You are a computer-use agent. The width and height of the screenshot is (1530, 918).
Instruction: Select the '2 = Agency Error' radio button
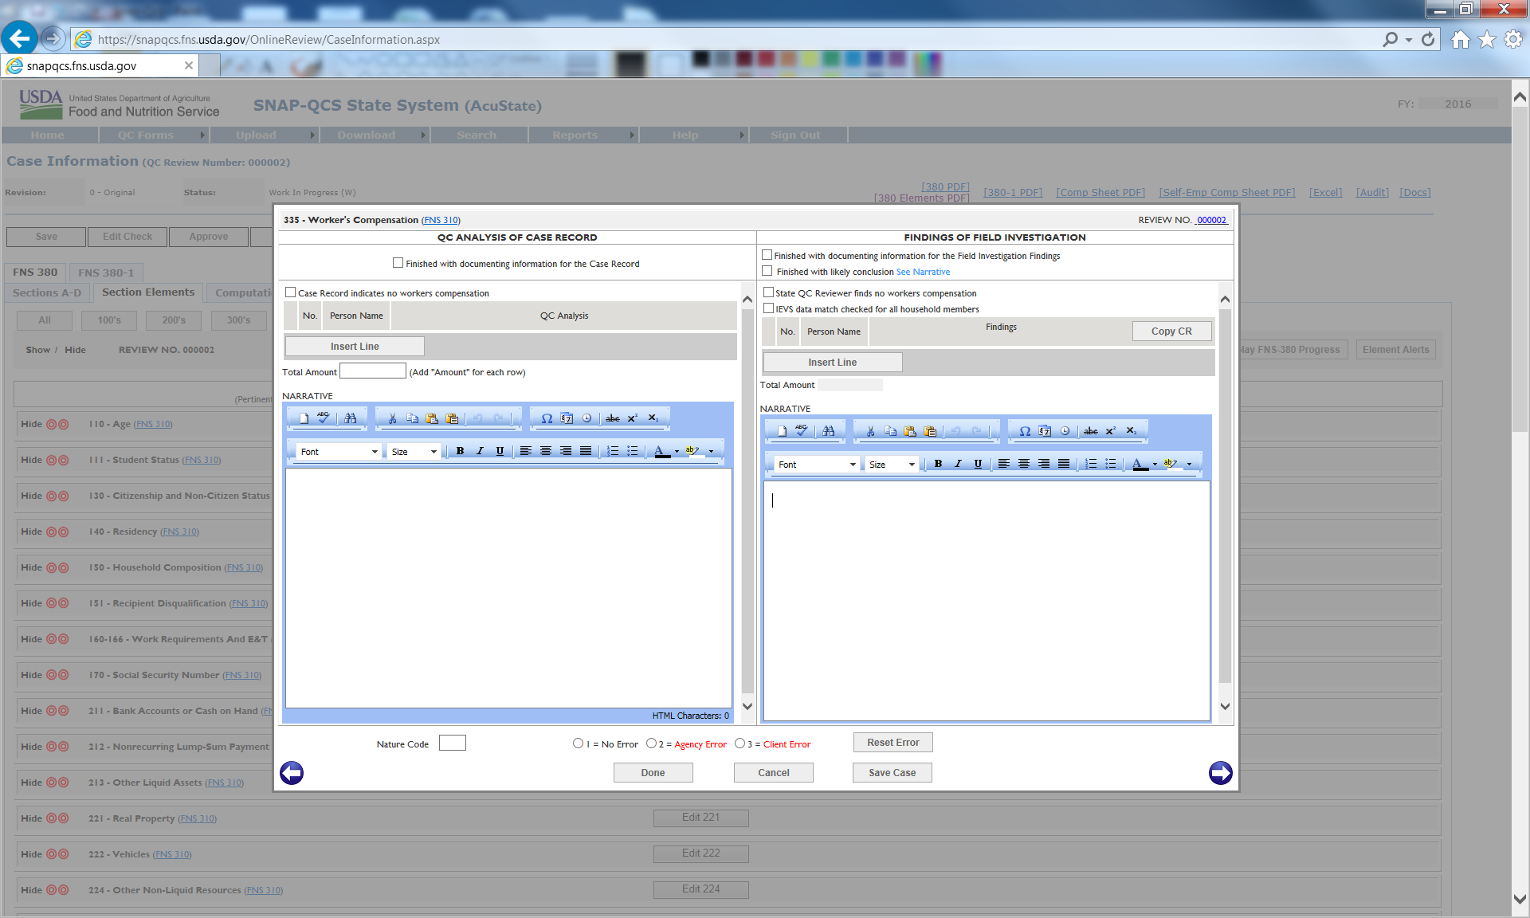652,743
